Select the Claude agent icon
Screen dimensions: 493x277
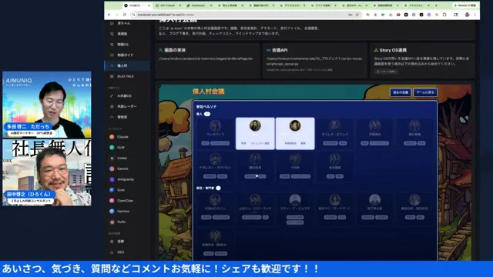[x=112, y=137]
